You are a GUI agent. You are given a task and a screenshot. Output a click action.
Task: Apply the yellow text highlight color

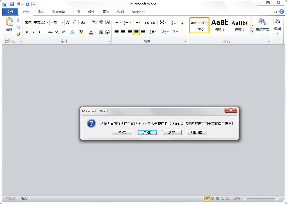81,32
